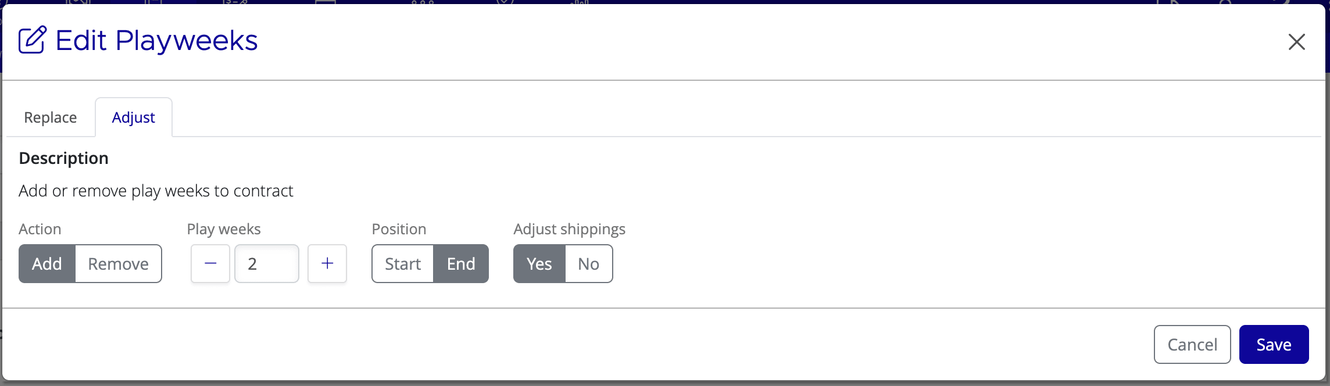This screenshot has width=1330, height=386.
Task: Select the Add action
Action: [47, 263]
